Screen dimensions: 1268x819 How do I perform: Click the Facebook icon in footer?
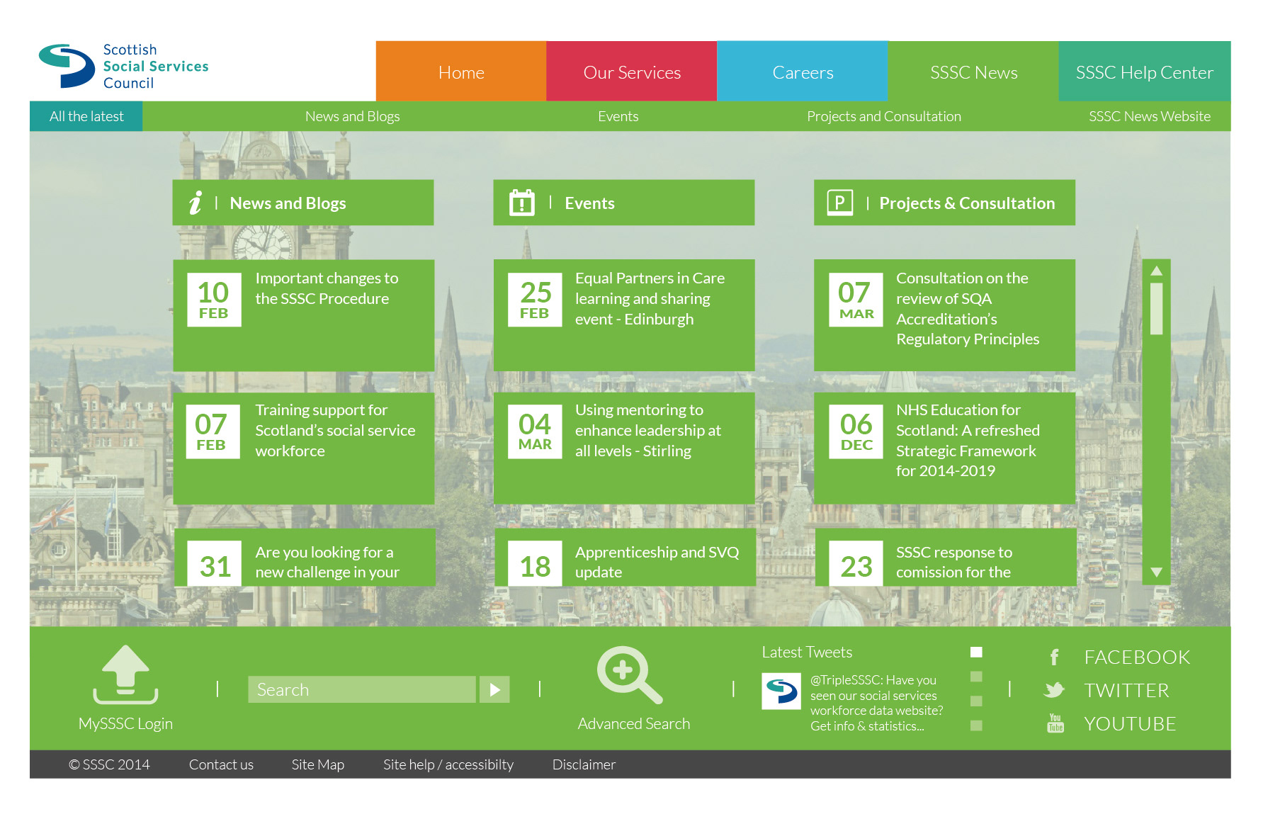tap(1054, 657)
